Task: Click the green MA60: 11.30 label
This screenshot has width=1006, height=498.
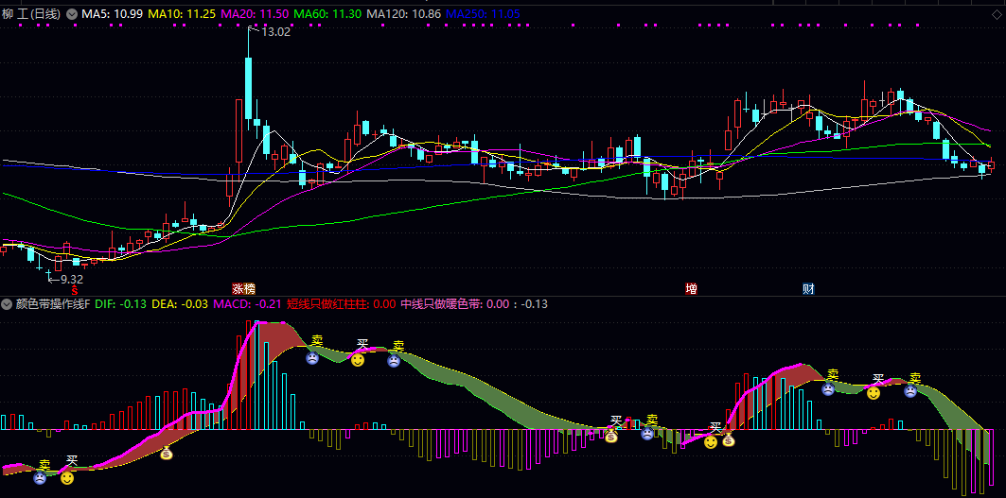Action: click(x=329, y=13)
